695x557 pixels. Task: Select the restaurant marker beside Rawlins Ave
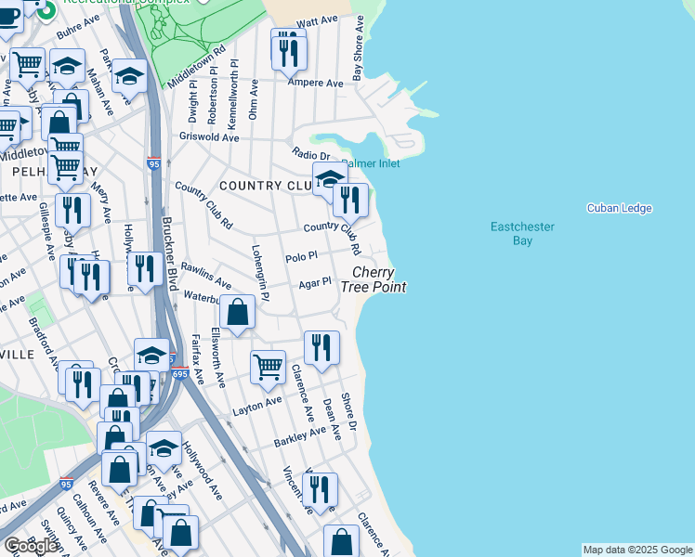click(x=144, y=269)
